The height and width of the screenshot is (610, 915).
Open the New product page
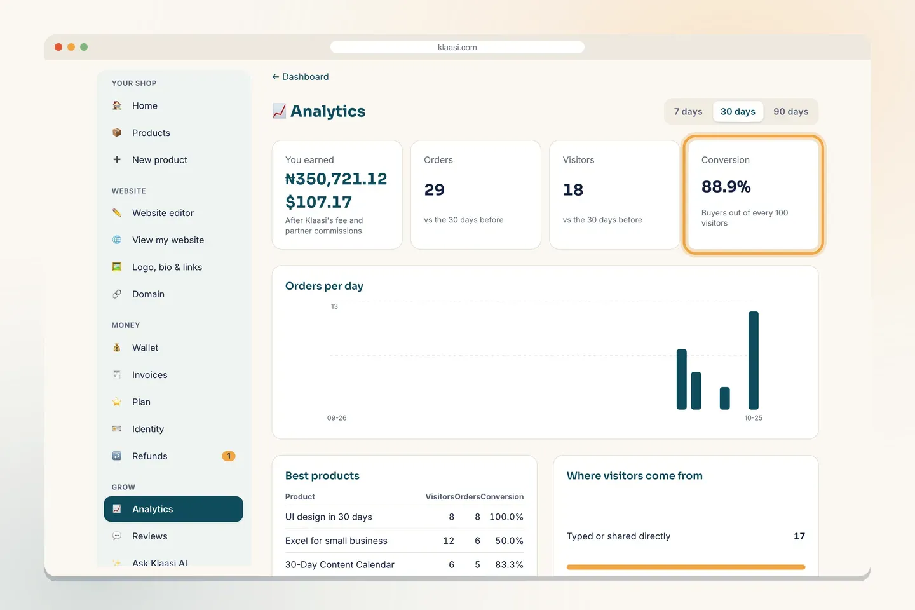point(173,160)
